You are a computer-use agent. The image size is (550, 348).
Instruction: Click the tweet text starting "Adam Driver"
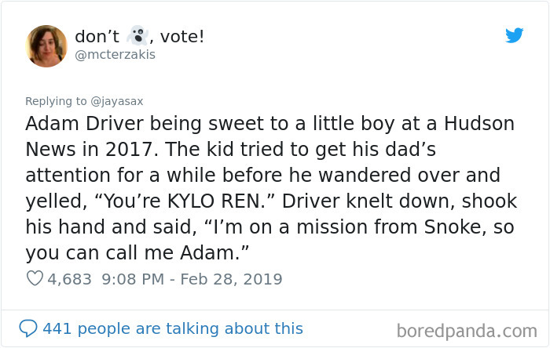[271, 188]
